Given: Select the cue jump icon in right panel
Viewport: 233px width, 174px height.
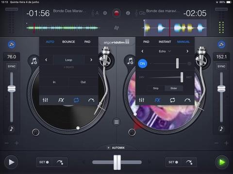Looking at the screenshot, I should [187, 101].
